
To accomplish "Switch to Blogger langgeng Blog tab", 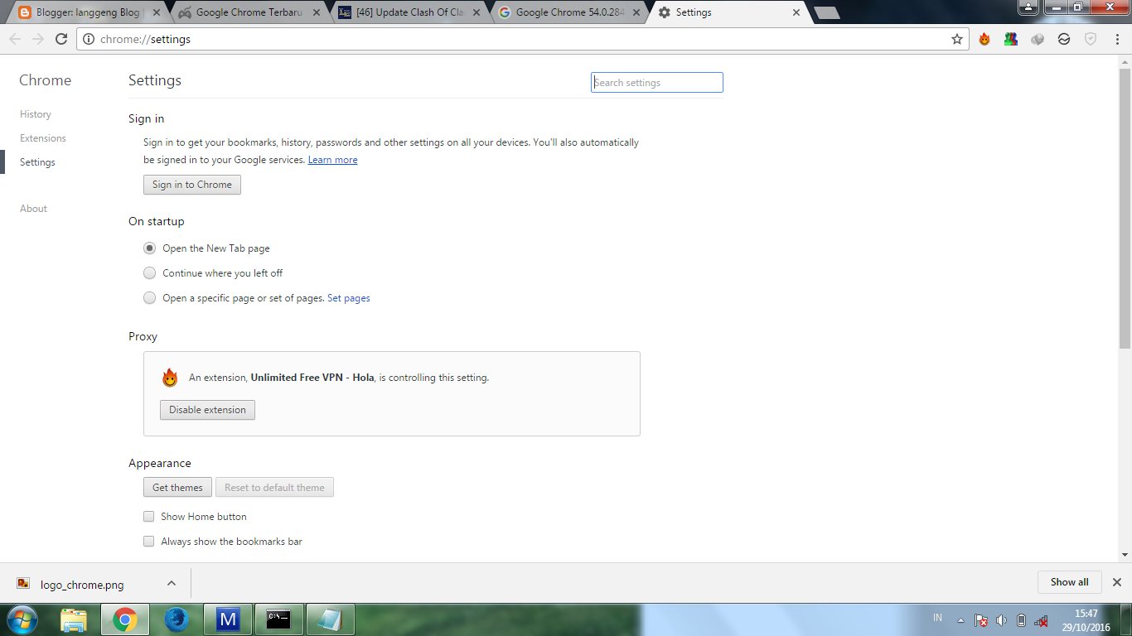I will [83, 12].
